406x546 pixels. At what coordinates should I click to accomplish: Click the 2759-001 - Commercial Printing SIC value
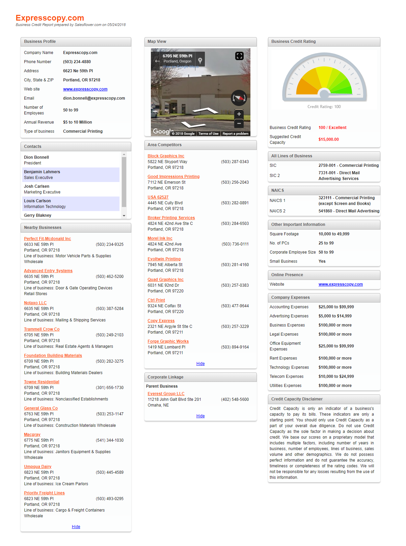click(349, 165)
